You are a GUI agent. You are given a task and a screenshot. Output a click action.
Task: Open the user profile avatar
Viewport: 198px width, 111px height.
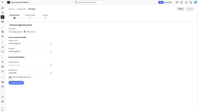pos(195,2)
